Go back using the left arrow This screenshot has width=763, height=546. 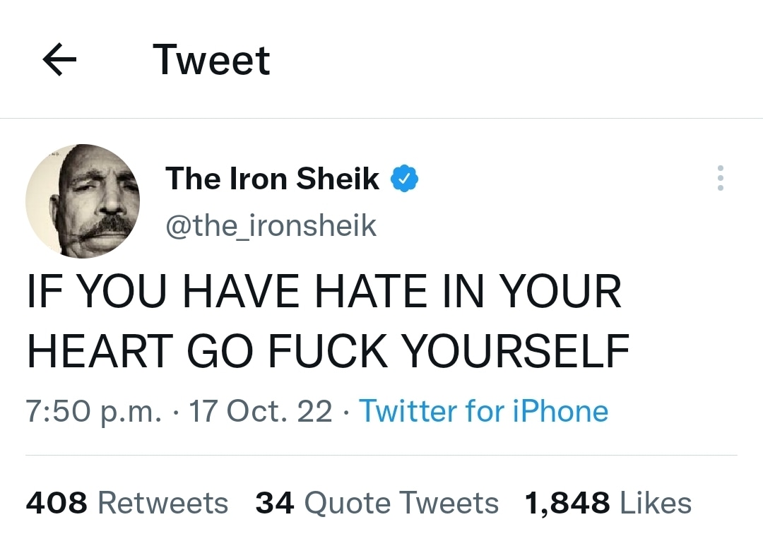(x=59, y=61)
